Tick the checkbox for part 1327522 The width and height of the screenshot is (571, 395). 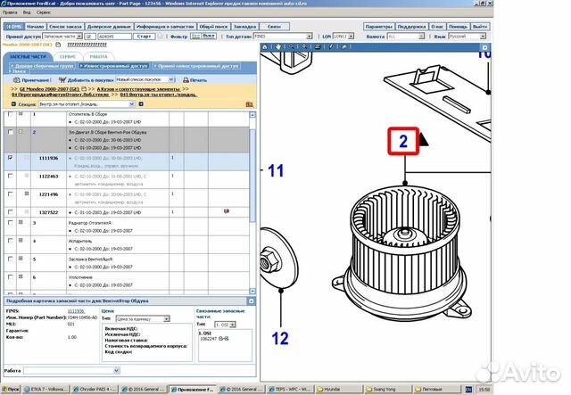(x=10, y=212)
